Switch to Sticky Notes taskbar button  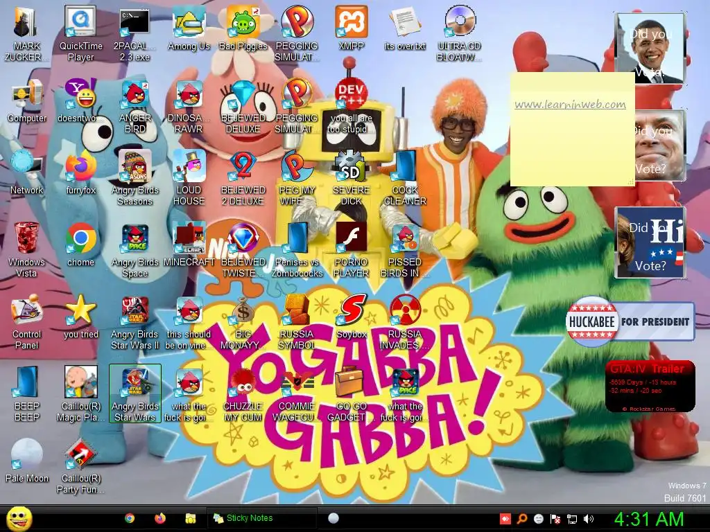pyautogui.click(x=261, y=518)
